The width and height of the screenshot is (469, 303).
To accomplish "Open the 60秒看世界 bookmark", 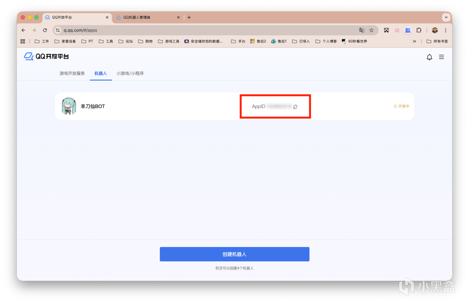I will coord(354,41).
